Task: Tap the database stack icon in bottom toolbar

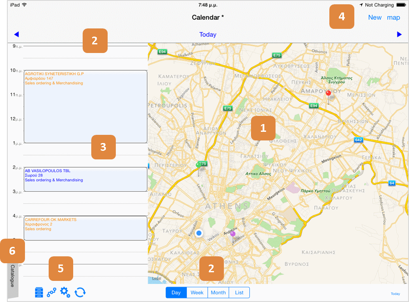Action: [39, 293]
